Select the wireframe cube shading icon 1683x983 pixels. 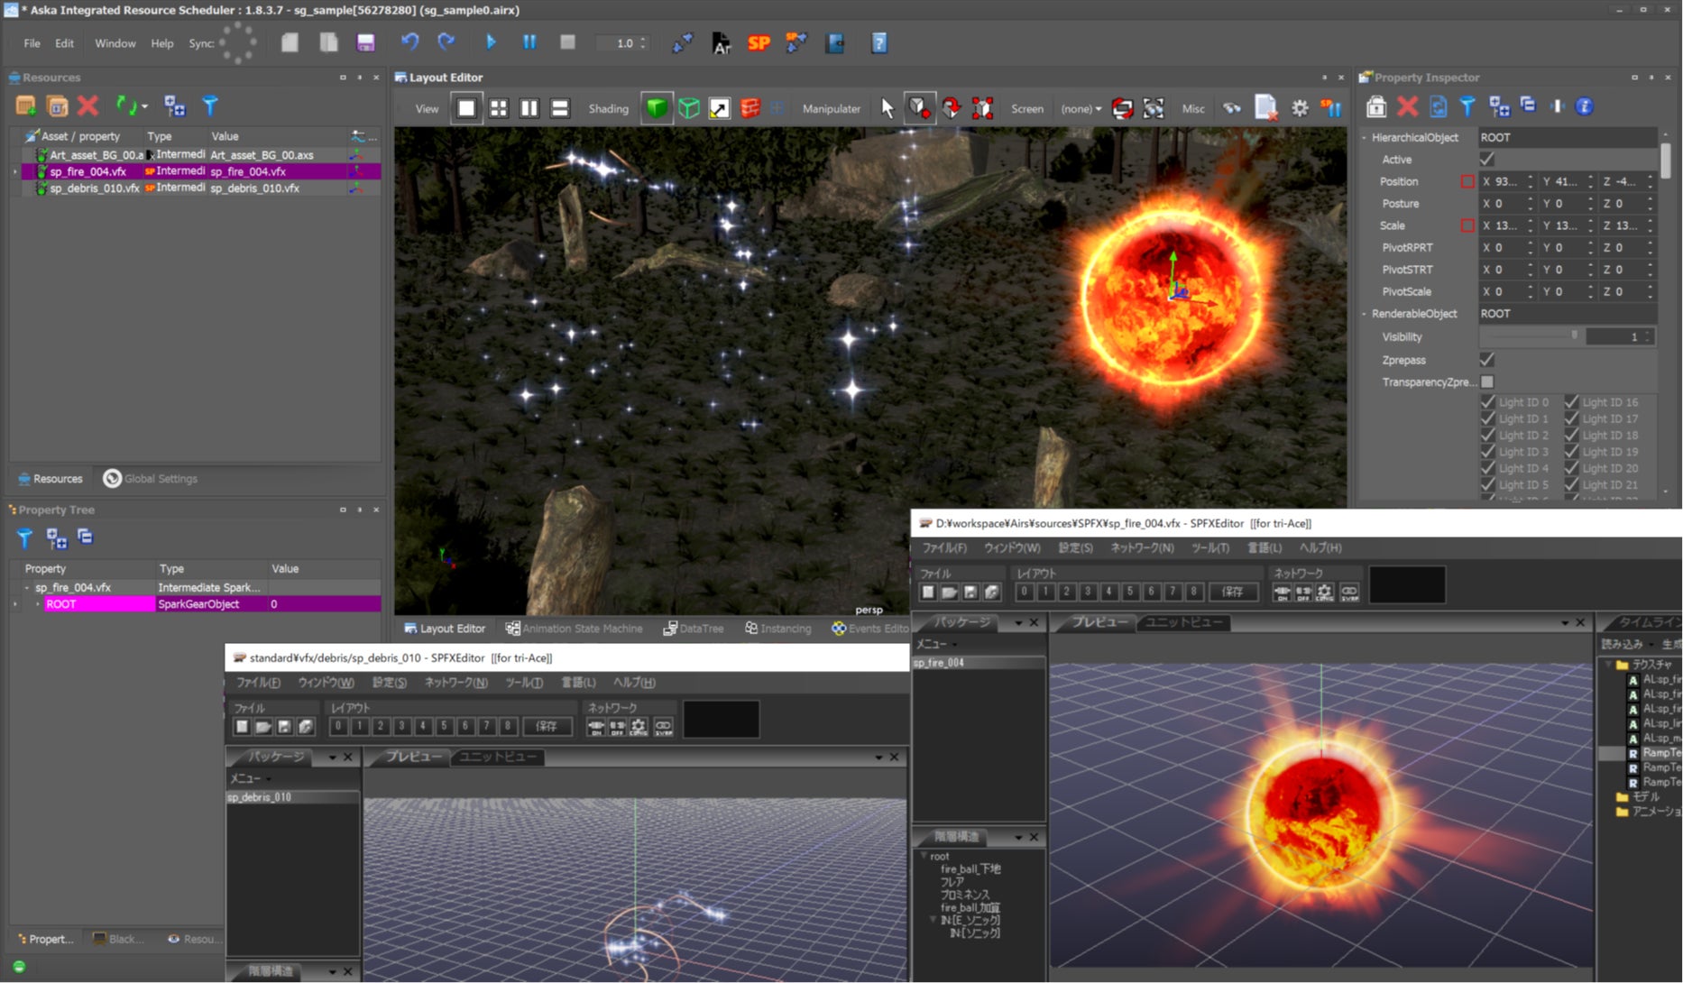tap(688, 108)
